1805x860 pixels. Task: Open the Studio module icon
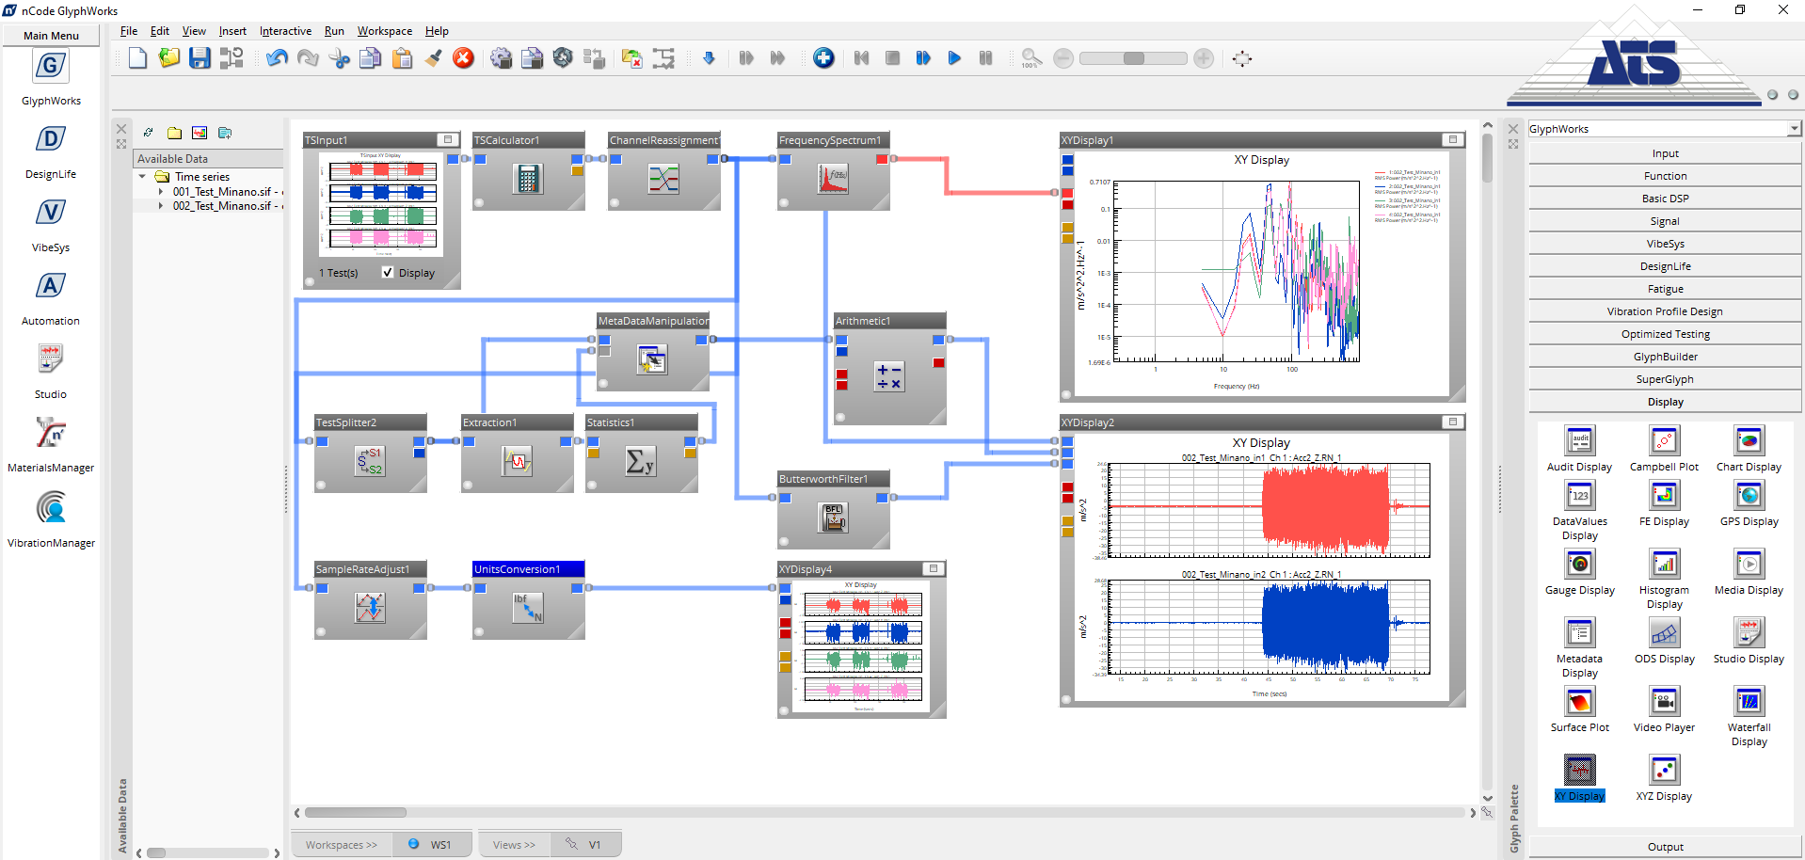[x=51, y=359]
